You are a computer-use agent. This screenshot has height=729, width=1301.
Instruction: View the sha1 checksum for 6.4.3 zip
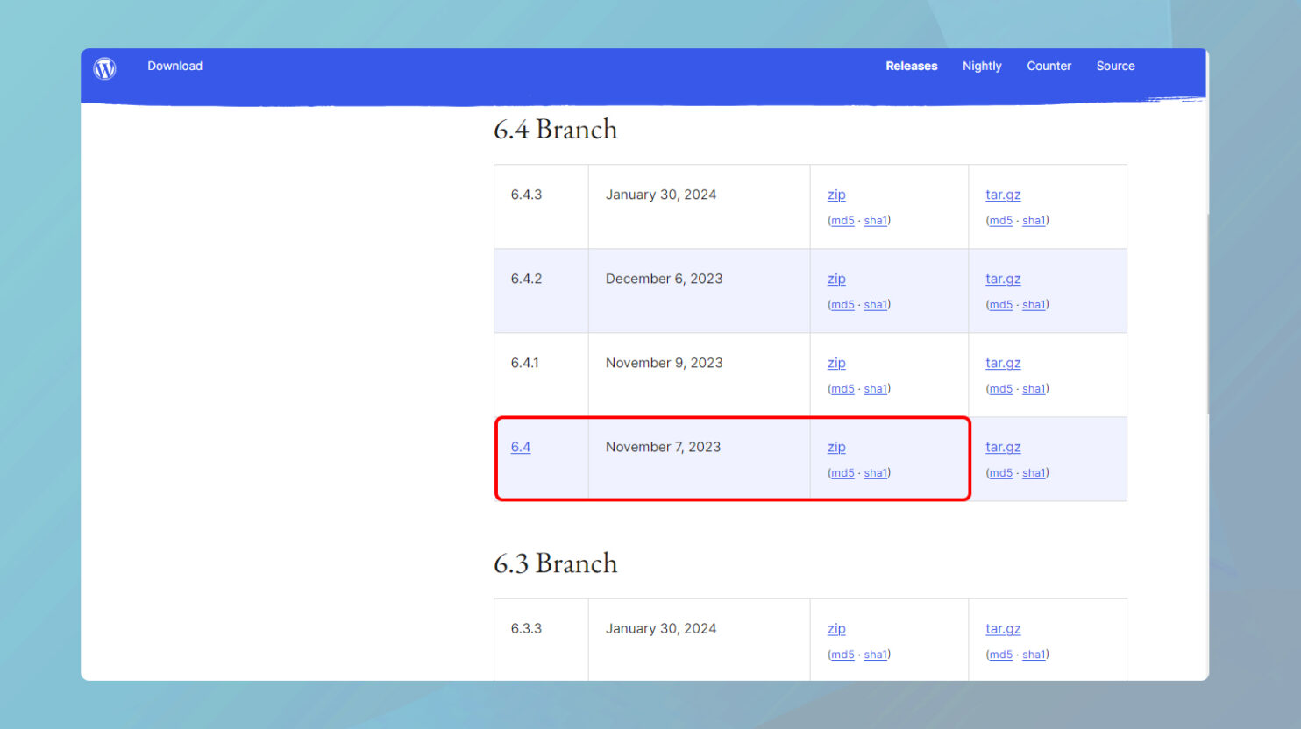[875, 220]
